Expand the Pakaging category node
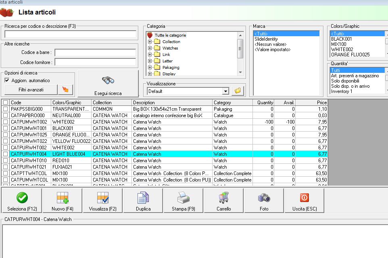The height and width of the screenshot is (258, 388). tap(150, 67)
